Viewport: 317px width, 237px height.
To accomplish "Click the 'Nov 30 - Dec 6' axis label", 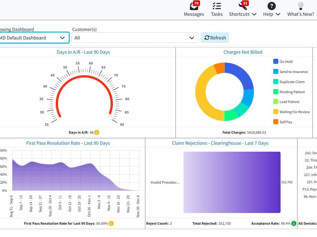I will pos(138,206).
